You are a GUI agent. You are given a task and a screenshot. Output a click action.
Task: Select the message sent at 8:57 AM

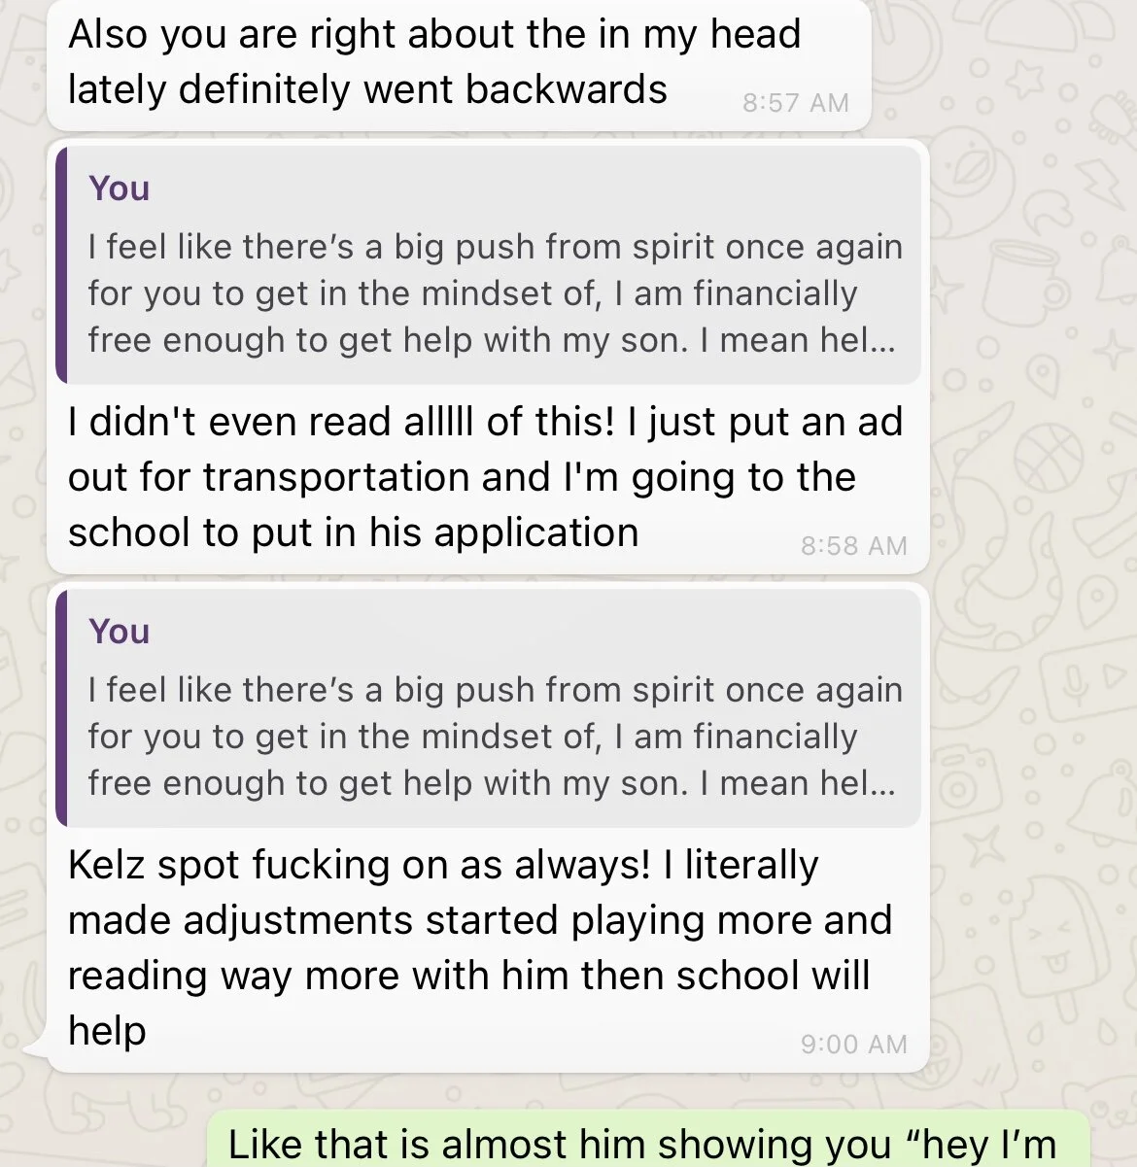click(x=459, y=63)
